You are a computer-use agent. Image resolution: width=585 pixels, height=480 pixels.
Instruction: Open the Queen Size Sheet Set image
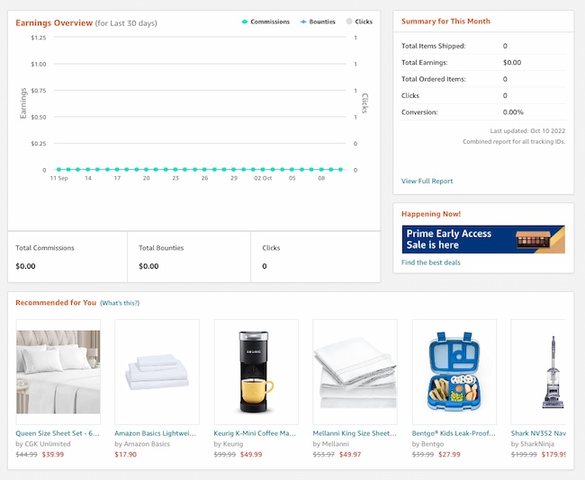[x=58, y=371]
